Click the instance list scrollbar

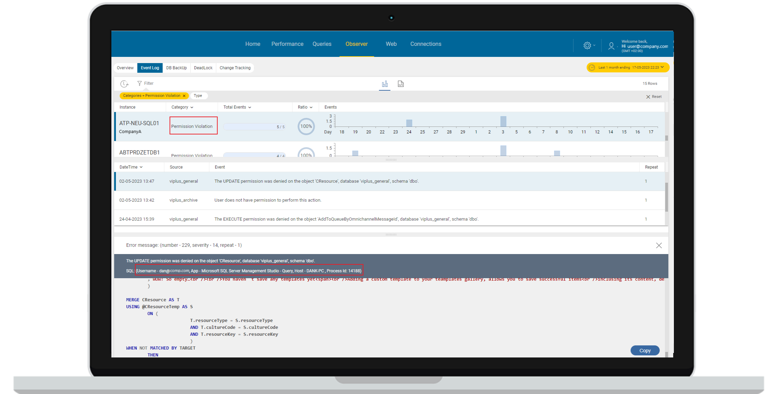(x=667, y=138)
